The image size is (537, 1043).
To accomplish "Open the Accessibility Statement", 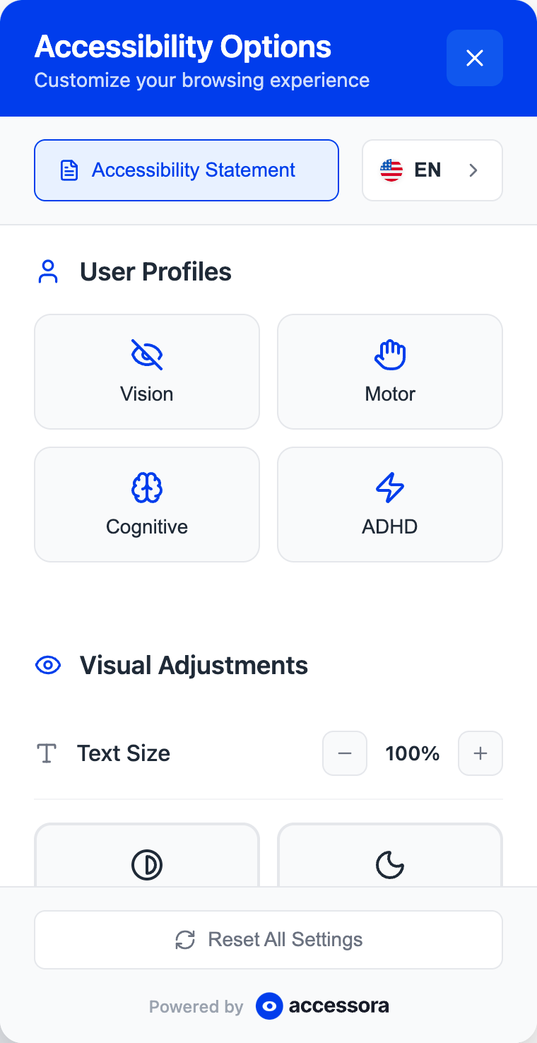I will 187,170.
